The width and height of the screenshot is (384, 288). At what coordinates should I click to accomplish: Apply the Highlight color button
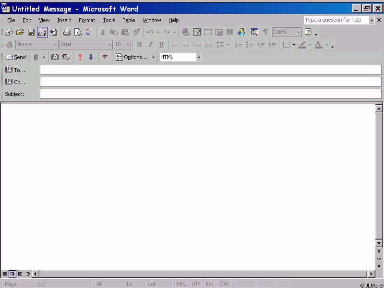302,45
